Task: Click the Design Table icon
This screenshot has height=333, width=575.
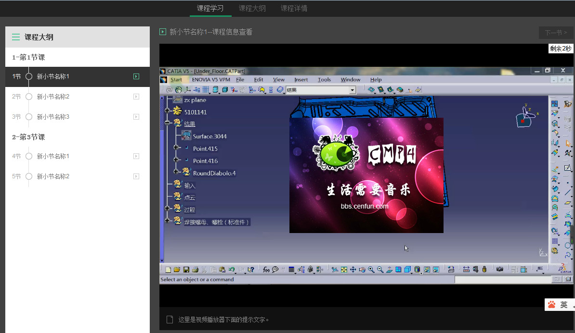Action: point(291,270)
